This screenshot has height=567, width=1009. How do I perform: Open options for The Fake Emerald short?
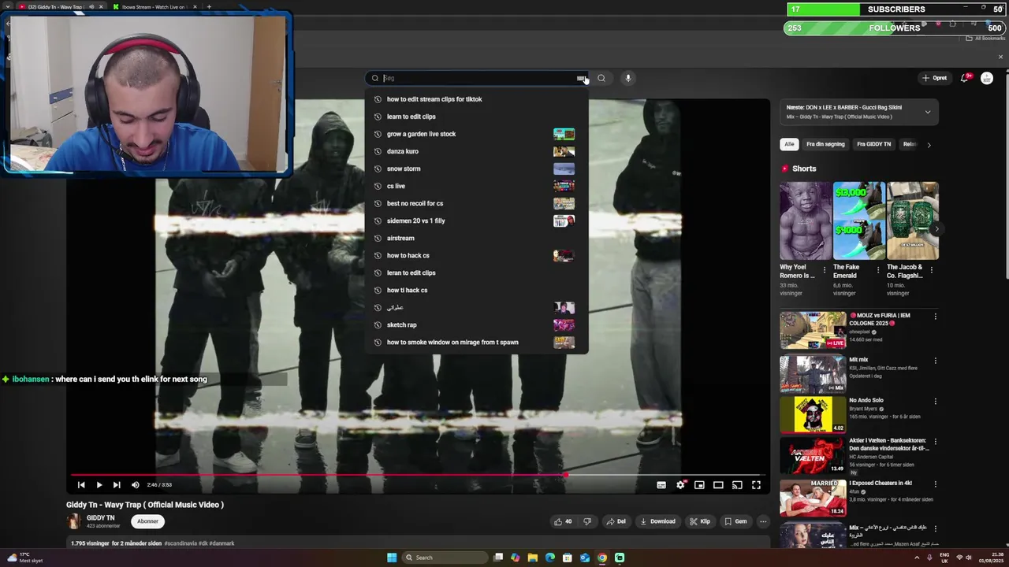tap(878, 269)
